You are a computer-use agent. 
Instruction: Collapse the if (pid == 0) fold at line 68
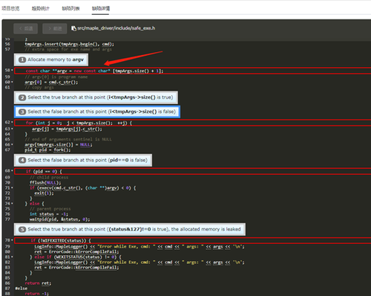tap(12, 171)
